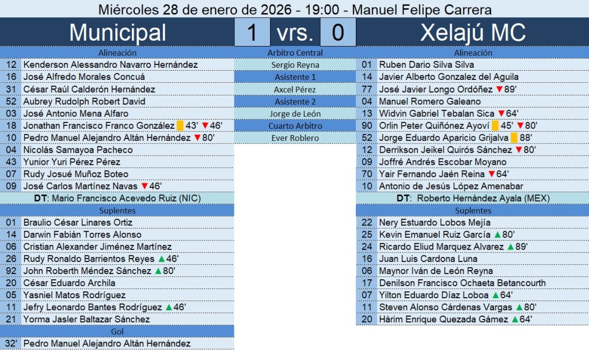Click the 32' goal entry for Pedro Altán
589x350 pixels.
[107, 344]
